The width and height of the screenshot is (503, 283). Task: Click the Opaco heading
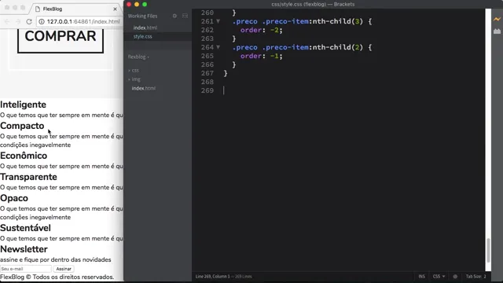click(14, 198)
